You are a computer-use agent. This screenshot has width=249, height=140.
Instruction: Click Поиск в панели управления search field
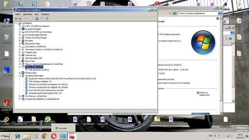pyautogui.click(x=198, y=13)
